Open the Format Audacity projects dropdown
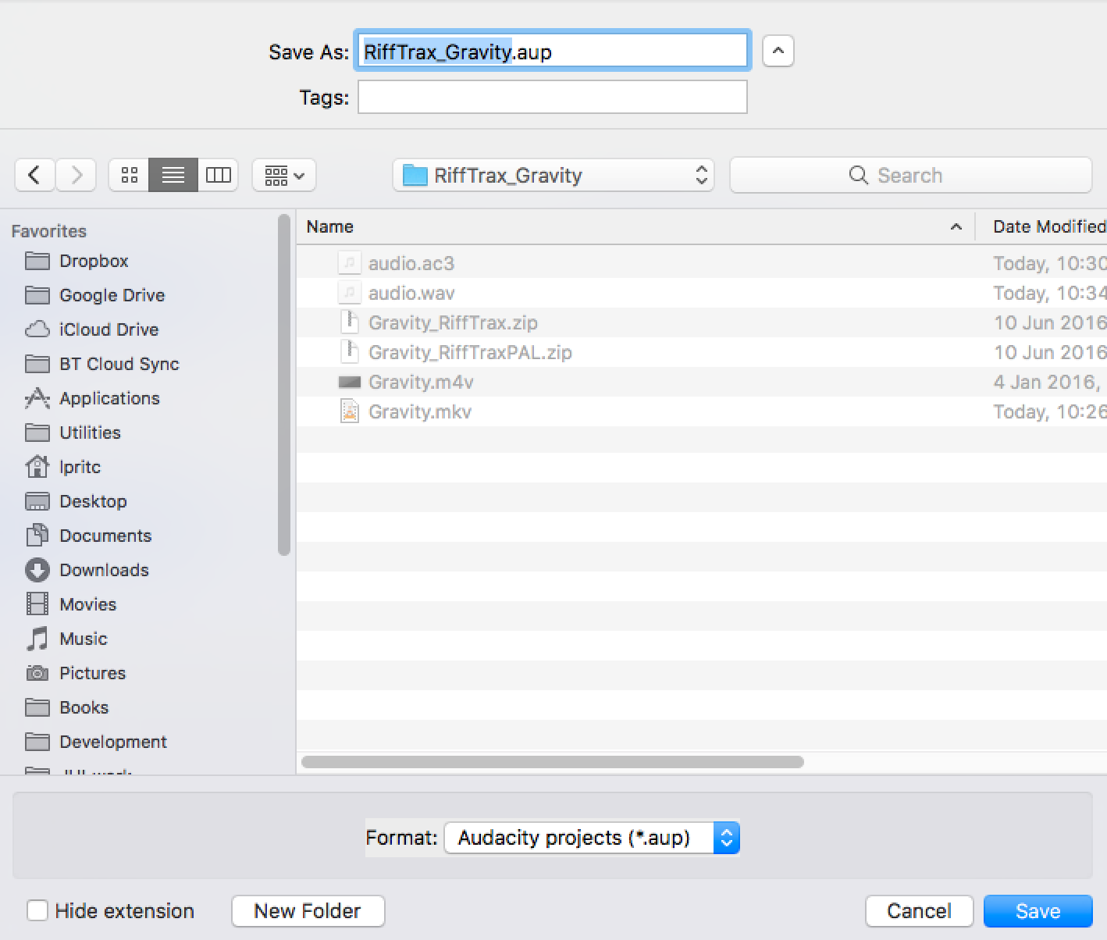 (592, 838)
